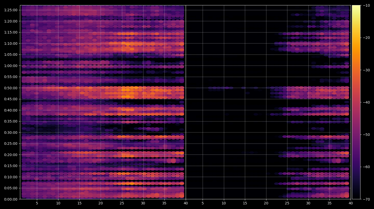Click the 0:50:00 time axis label
Screen dimensions: 374x209
11,88
